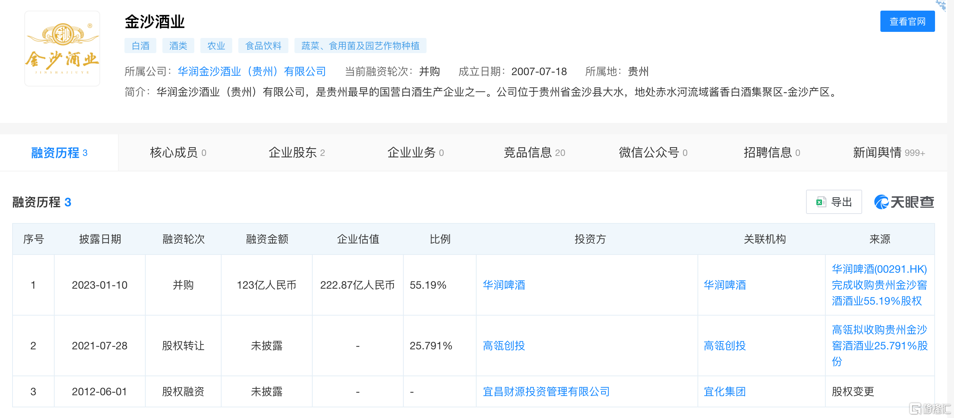Switch to the 企业股东 tab
This screenshot has width=954, height=418.
point(297,152)
